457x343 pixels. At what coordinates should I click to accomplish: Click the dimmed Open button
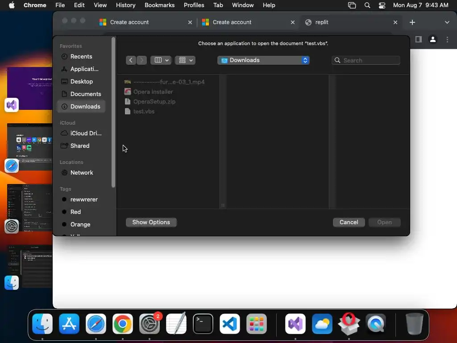(384, 222)
